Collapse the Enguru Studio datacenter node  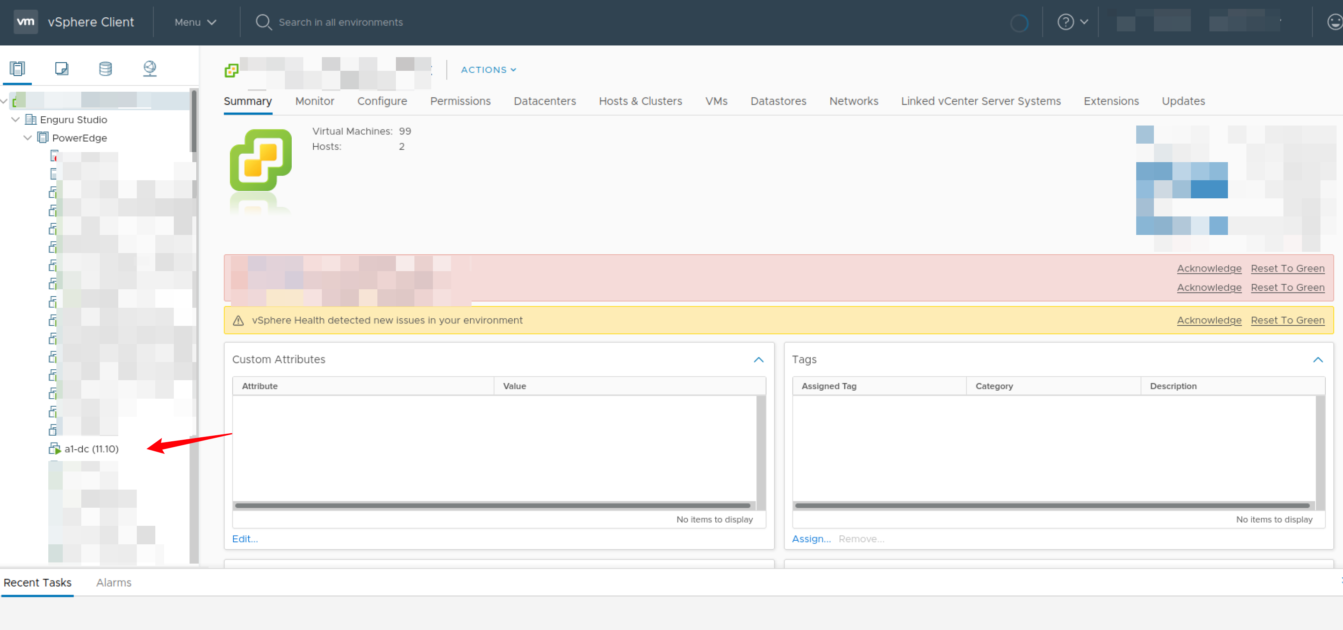pyautogui.click(x=16, y=119)
